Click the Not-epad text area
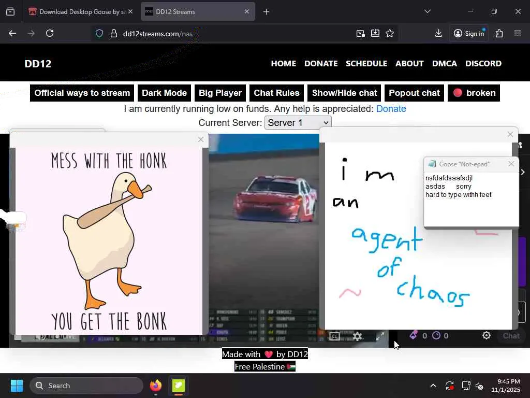Viewport: 530px width, 398px height. (471, 200)
